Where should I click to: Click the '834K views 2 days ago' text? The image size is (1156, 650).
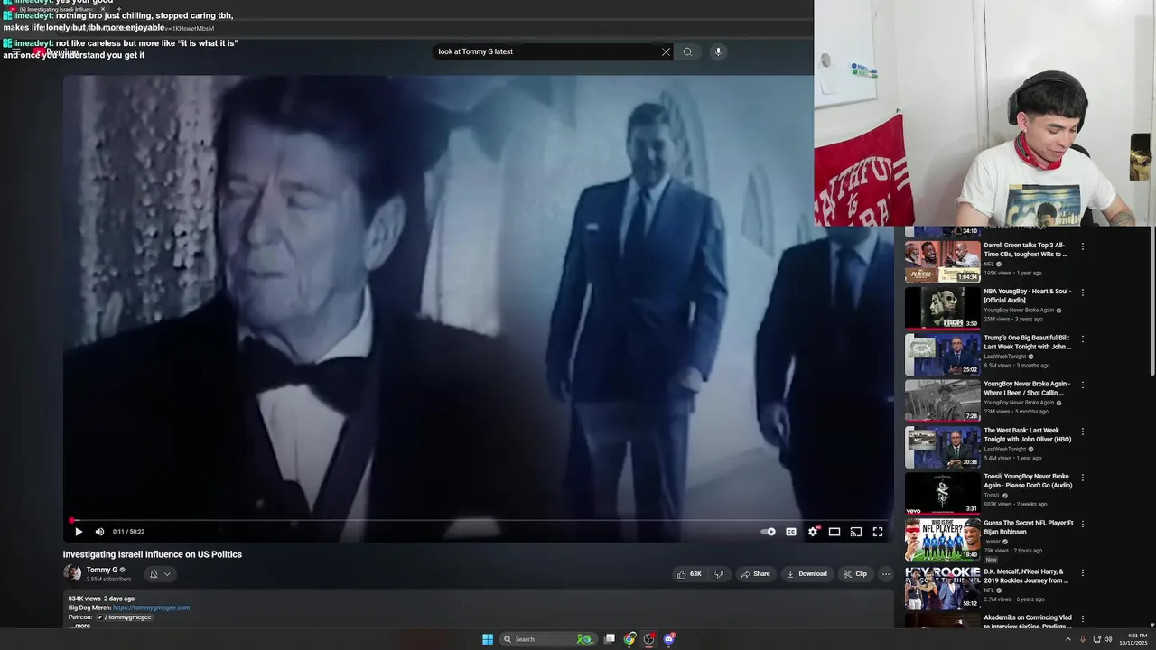[101, 599]
